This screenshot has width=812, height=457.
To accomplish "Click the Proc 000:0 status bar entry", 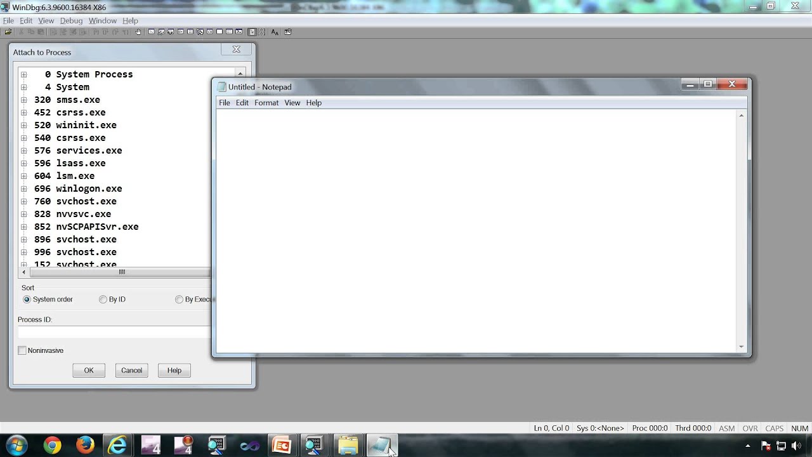I will [x=650, y=428].
